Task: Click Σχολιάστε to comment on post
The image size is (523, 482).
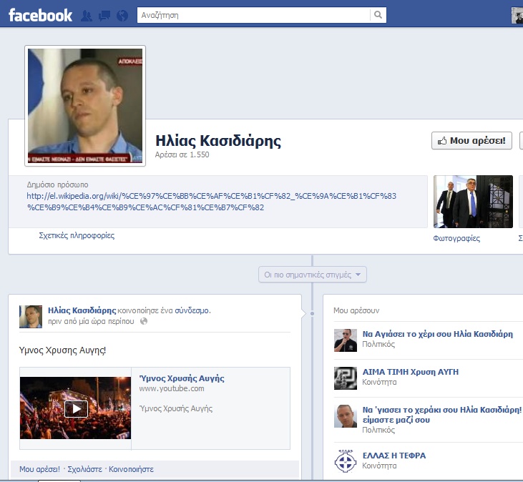Action: (86, 470)
